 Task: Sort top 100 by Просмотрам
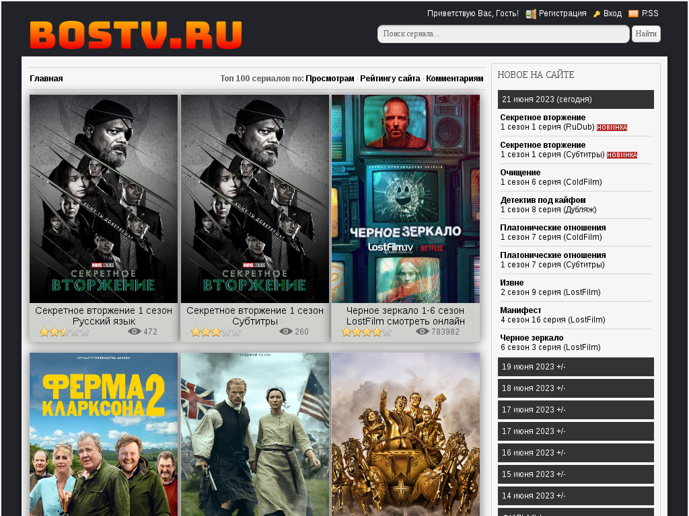click(x=330, y=79)
